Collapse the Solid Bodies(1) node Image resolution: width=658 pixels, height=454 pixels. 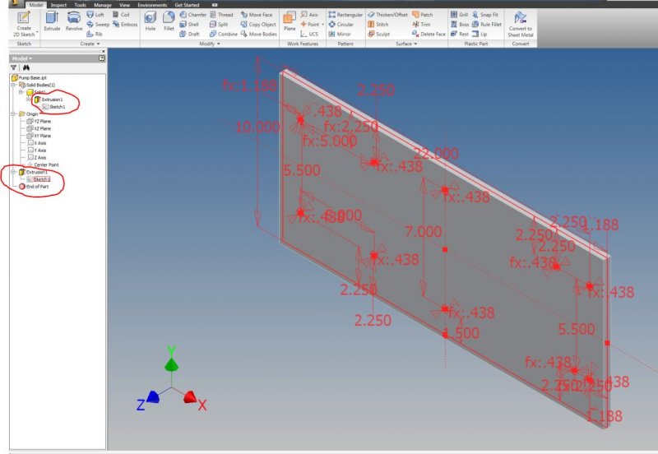pos(13,85)
